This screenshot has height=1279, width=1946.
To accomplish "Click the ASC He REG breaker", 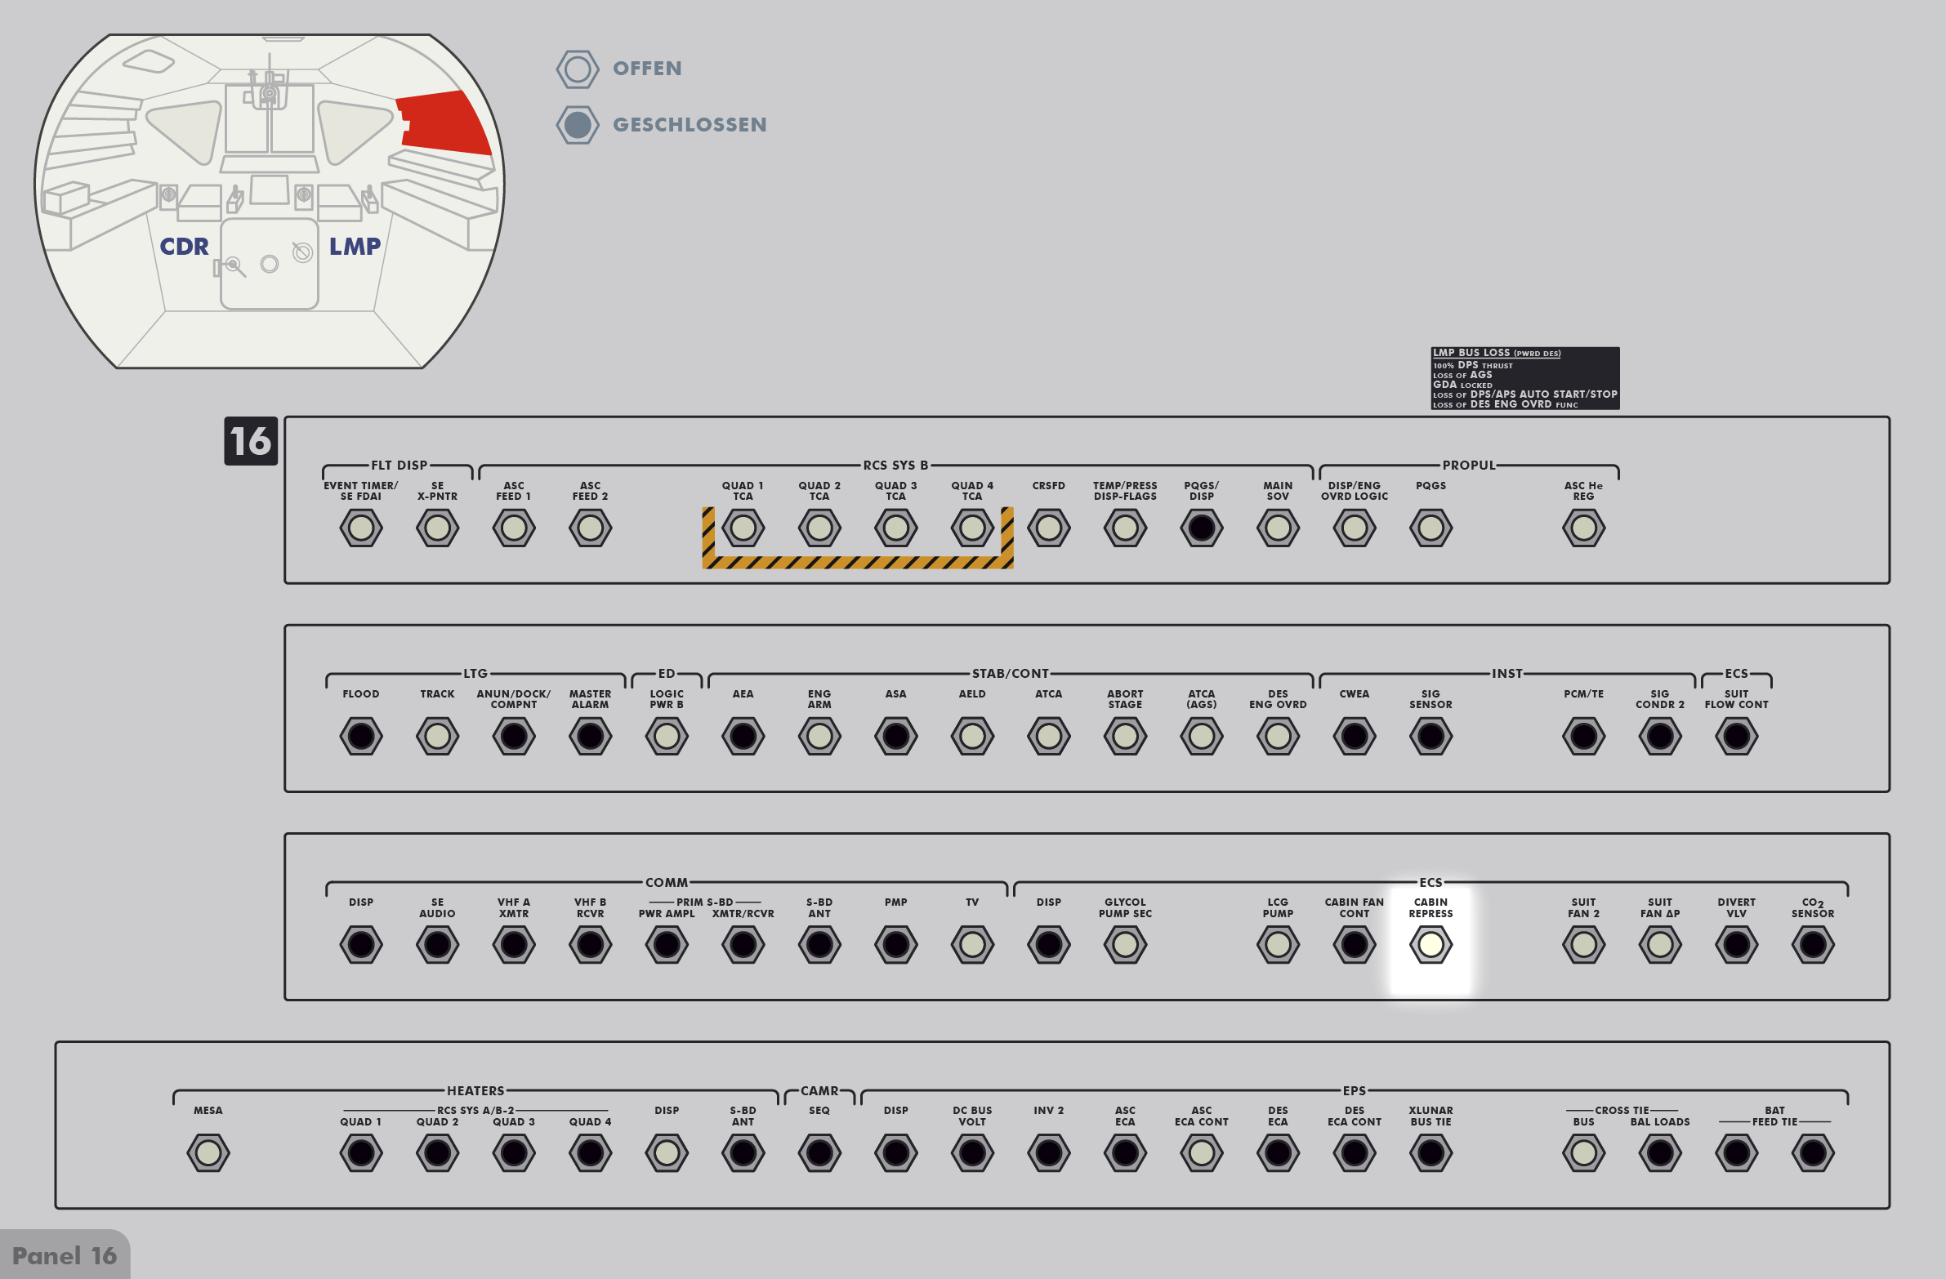I will 1583,528.
